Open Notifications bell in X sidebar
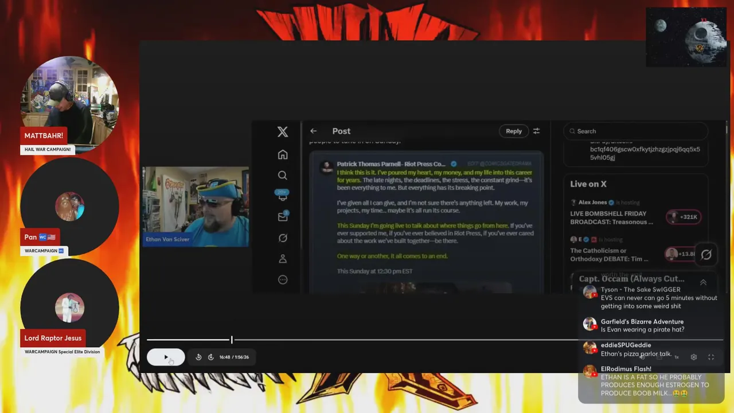This screenshot has height=413, width=734. [x=283, y=196]
